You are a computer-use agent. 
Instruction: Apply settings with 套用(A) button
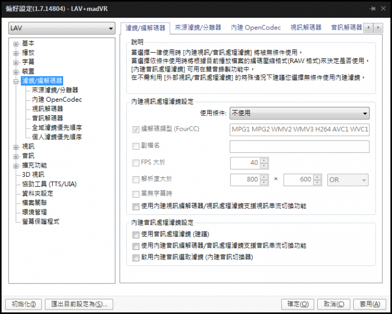[x=370, y=304]
